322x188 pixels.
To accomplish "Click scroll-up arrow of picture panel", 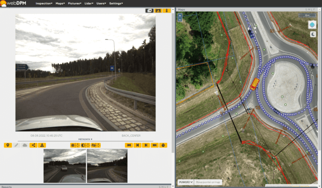I will [x=173, y=10].
